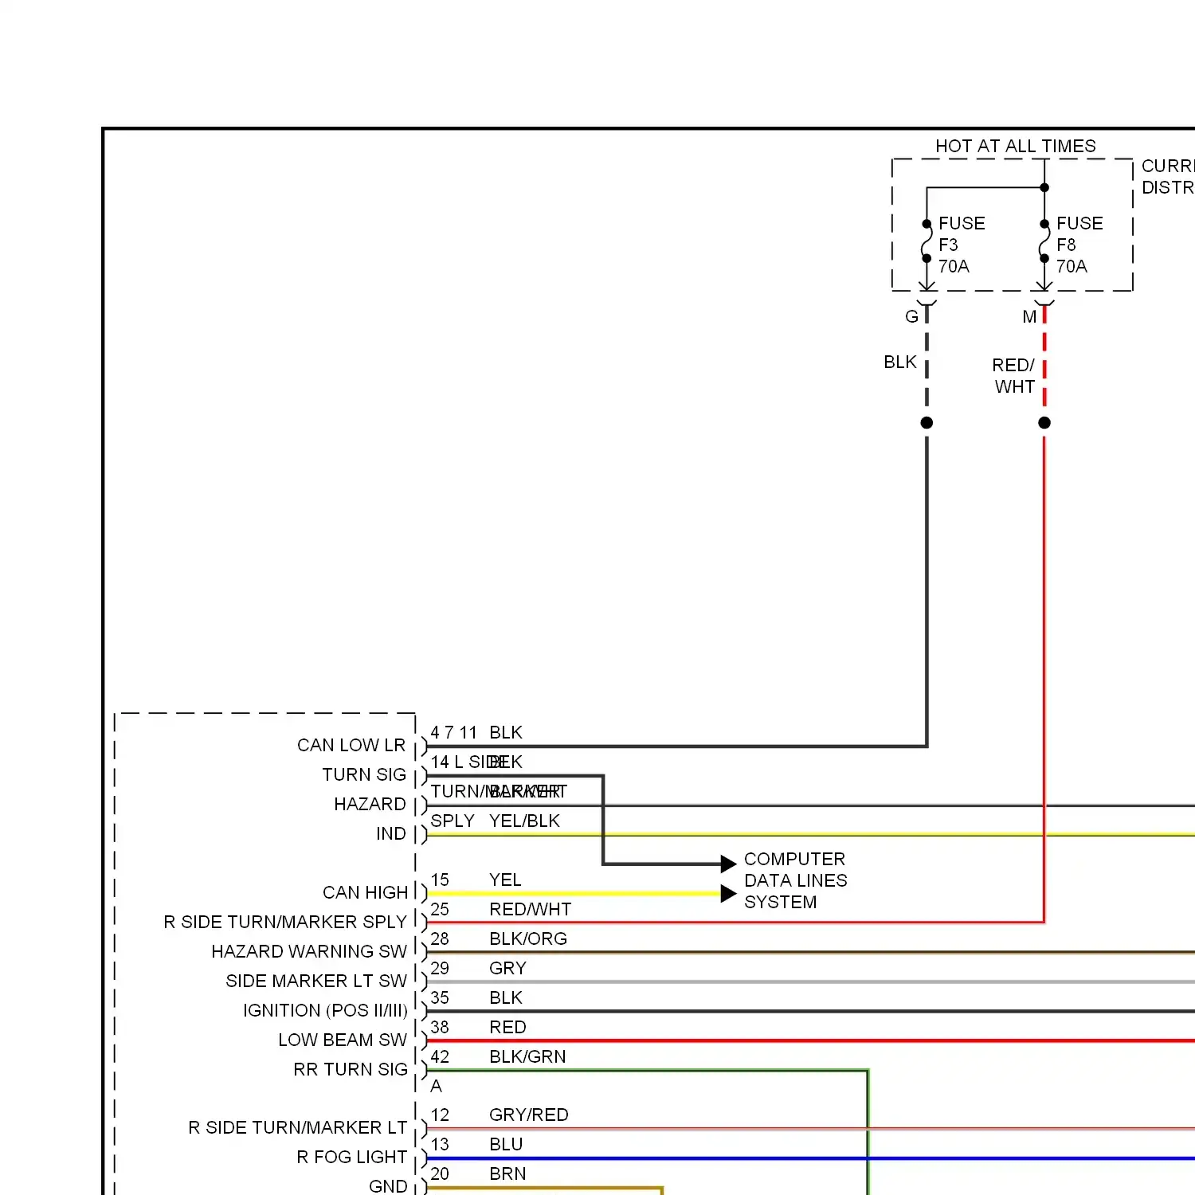Click the CAN LOW LR pin label
This screenshot has width=1195, height=1195.
pos(351,745)
